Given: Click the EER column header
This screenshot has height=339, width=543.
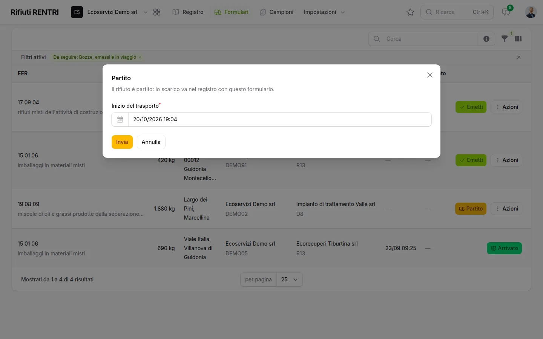Looking at the screenshot, I should [x=23, y=73].
